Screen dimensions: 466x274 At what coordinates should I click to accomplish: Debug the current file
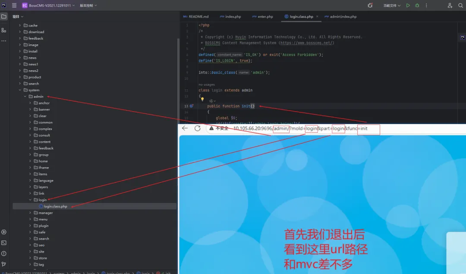417,5
